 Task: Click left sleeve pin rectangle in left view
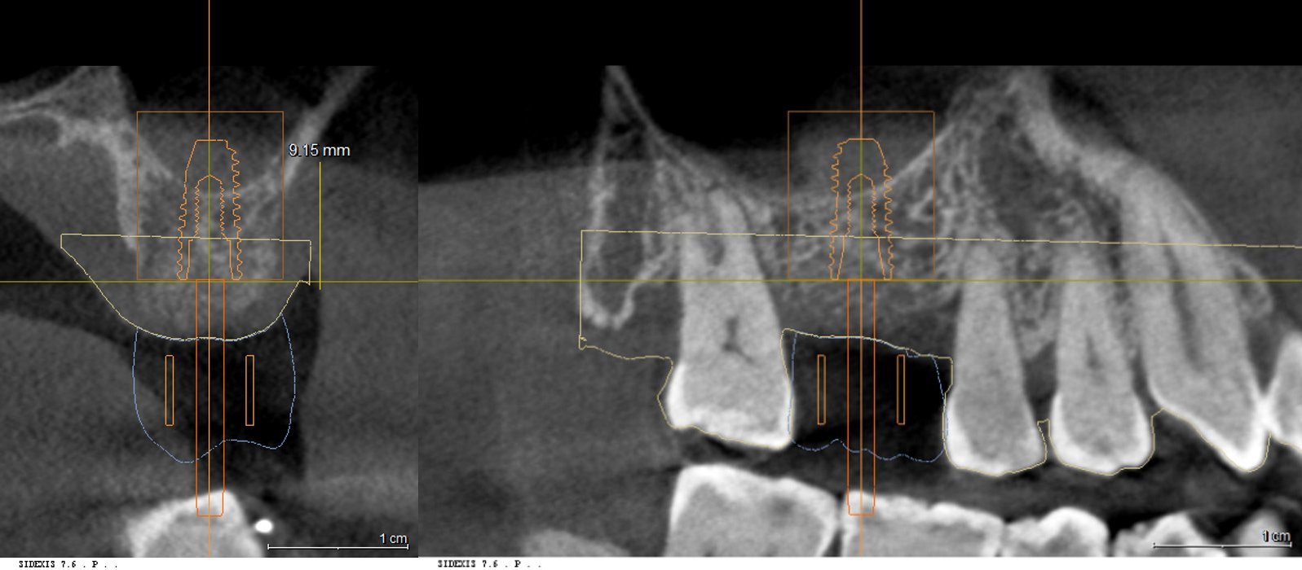click(x=170, y=390)
